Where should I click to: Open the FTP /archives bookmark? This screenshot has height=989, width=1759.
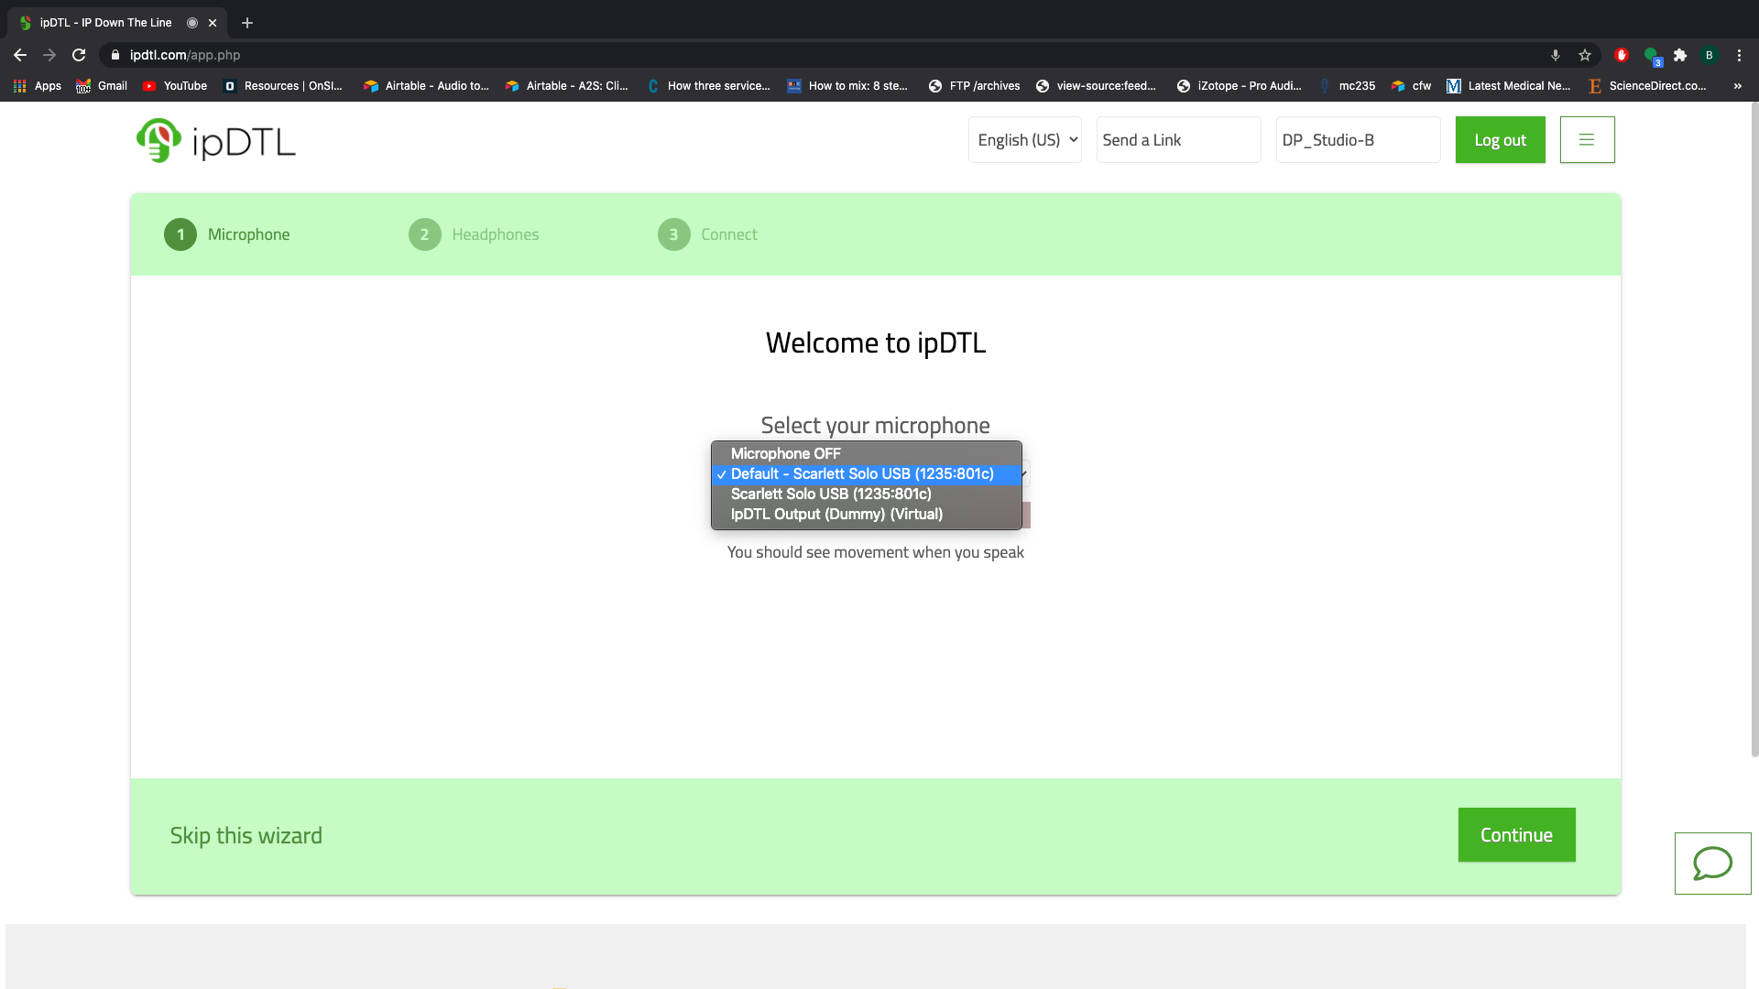974,86
